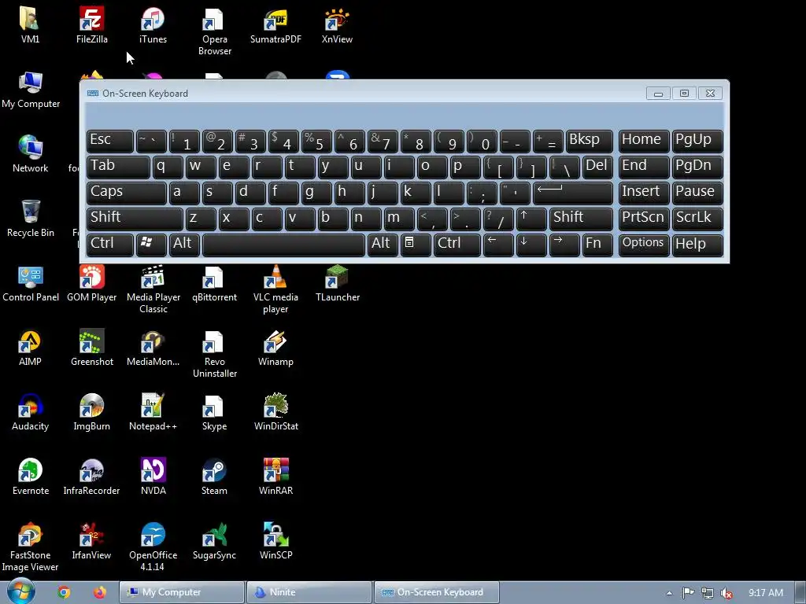The height and width of the screenshot is (604, 806).
Task: Click the Windows logo key on the keyboard
Action: coord(150,245)
